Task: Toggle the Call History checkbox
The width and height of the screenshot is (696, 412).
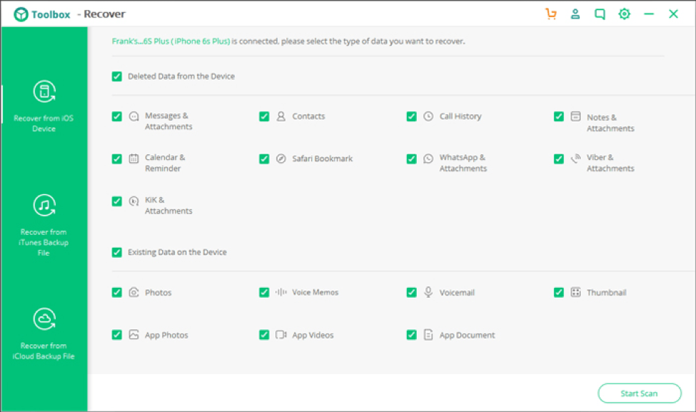Action: tap(411, 116)
